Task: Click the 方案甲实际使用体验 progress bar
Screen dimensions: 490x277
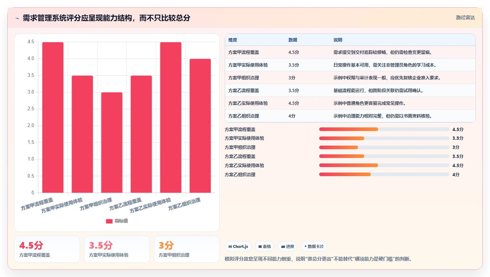Action: 384,138
